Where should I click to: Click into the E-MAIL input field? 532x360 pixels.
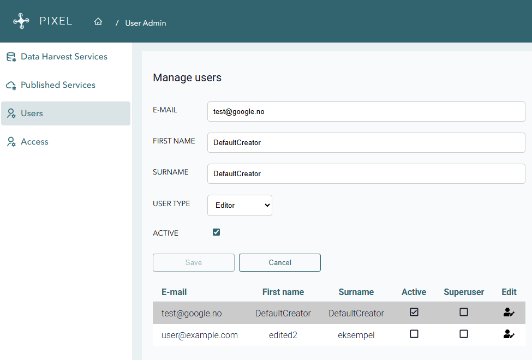(366, 111)
